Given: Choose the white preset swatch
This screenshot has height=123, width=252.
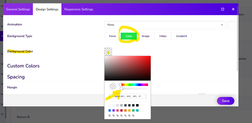Looking at the screenshot, I should (x=110, y=105).
